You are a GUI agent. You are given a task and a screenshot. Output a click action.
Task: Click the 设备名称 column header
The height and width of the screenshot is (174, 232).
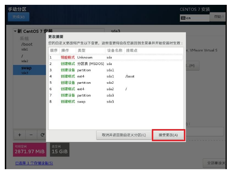click(115, 51)
